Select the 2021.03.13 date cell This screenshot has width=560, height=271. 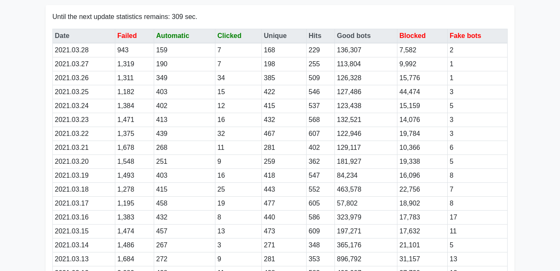[x=72, y=259]
